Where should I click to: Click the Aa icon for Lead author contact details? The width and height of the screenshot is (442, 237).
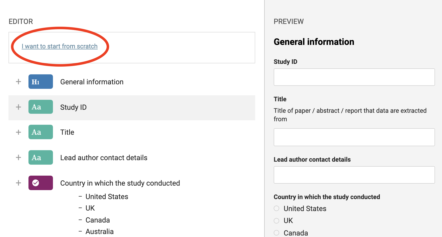pyautogui.click(x=40, y=157)
